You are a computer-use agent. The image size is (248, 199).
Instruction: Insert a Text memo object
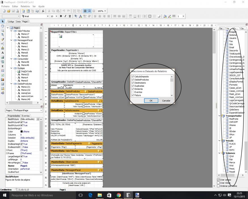click(x=3, y=53)
